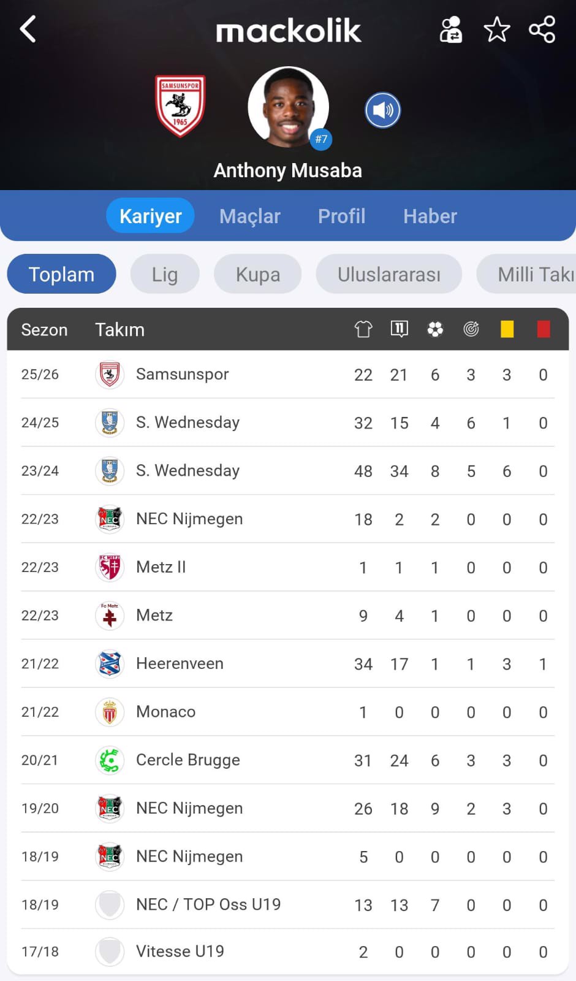Select the Kupa filter
The height and width of the screenshot is (981, 576).
point(257,274)
